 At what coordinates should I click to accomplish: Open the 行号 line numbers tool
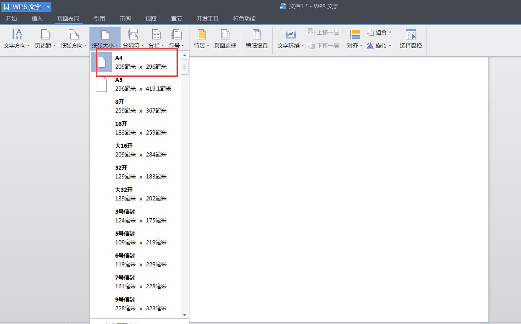pyautogui.click(x=176, y=39)
